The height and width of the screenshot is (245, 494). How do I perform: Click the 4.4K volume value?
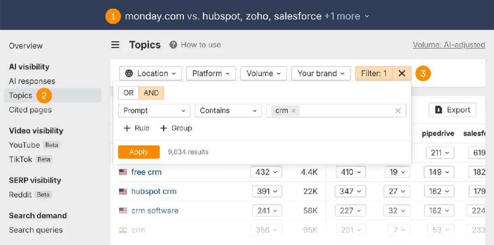pos(309,172)
